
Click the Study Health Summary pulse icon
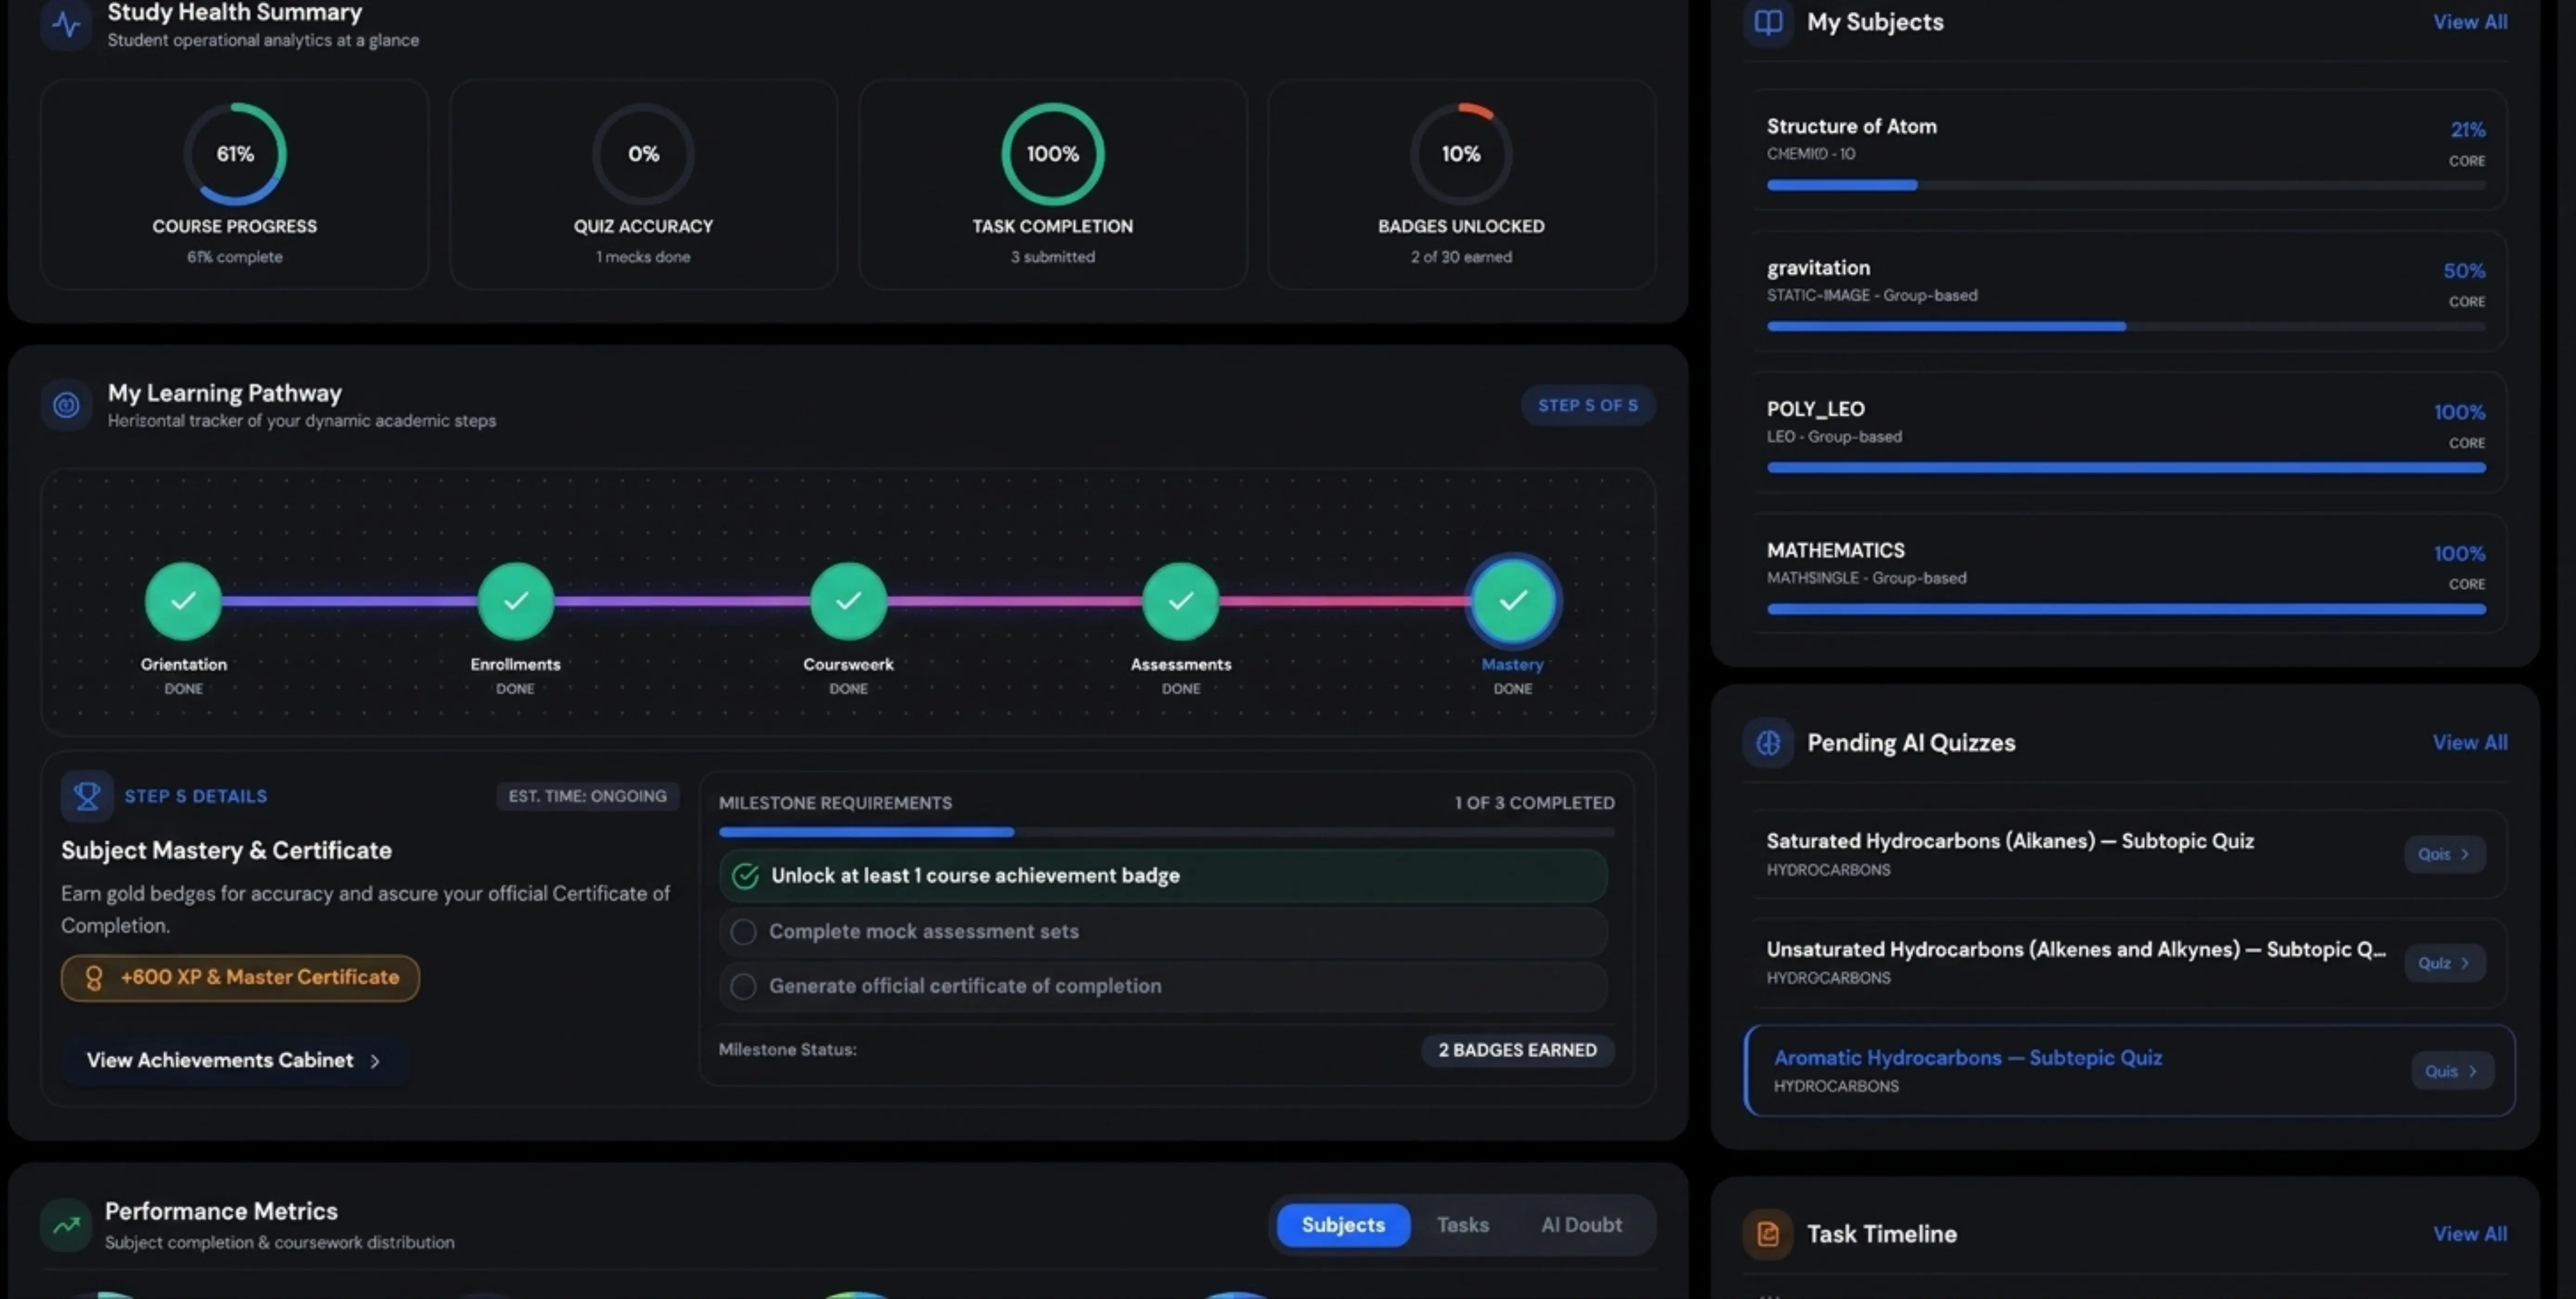point(66,23)
